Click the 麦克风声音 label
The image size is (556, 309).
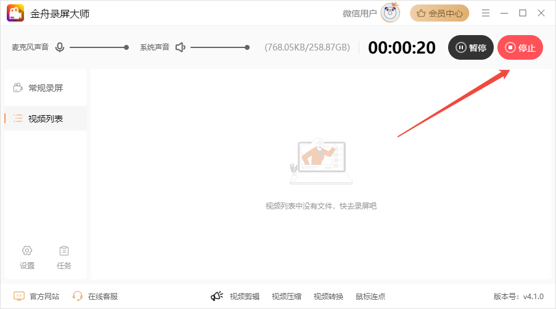click(x=30, y=47)
